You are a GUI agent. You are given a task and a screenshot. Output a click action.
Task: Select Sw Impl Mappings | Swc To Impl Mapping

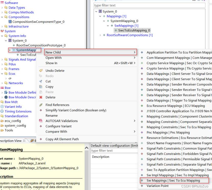pyautogui.click(x=178, y=175)
